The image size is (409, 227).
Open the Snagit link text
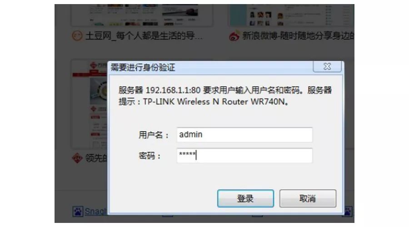(96, 212)
